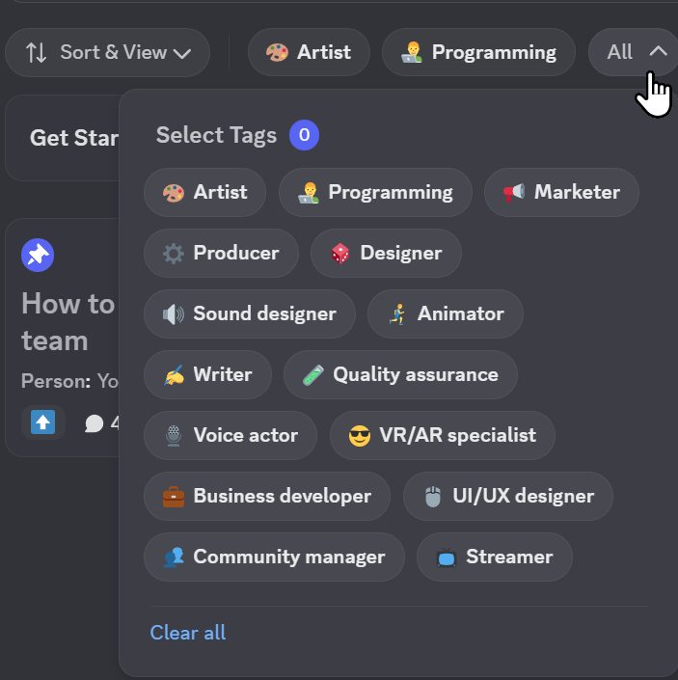Choose the Streamer tag
This screenshot has width=678, height=680.
click(494, 557)
